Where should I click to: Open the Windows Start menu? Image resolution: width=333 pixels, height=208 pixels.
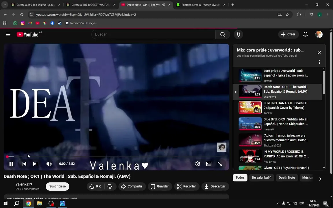5,203
